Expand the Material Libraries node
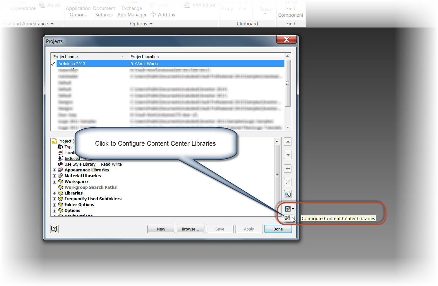The image size is (438, 286). [x=55, y=176]
